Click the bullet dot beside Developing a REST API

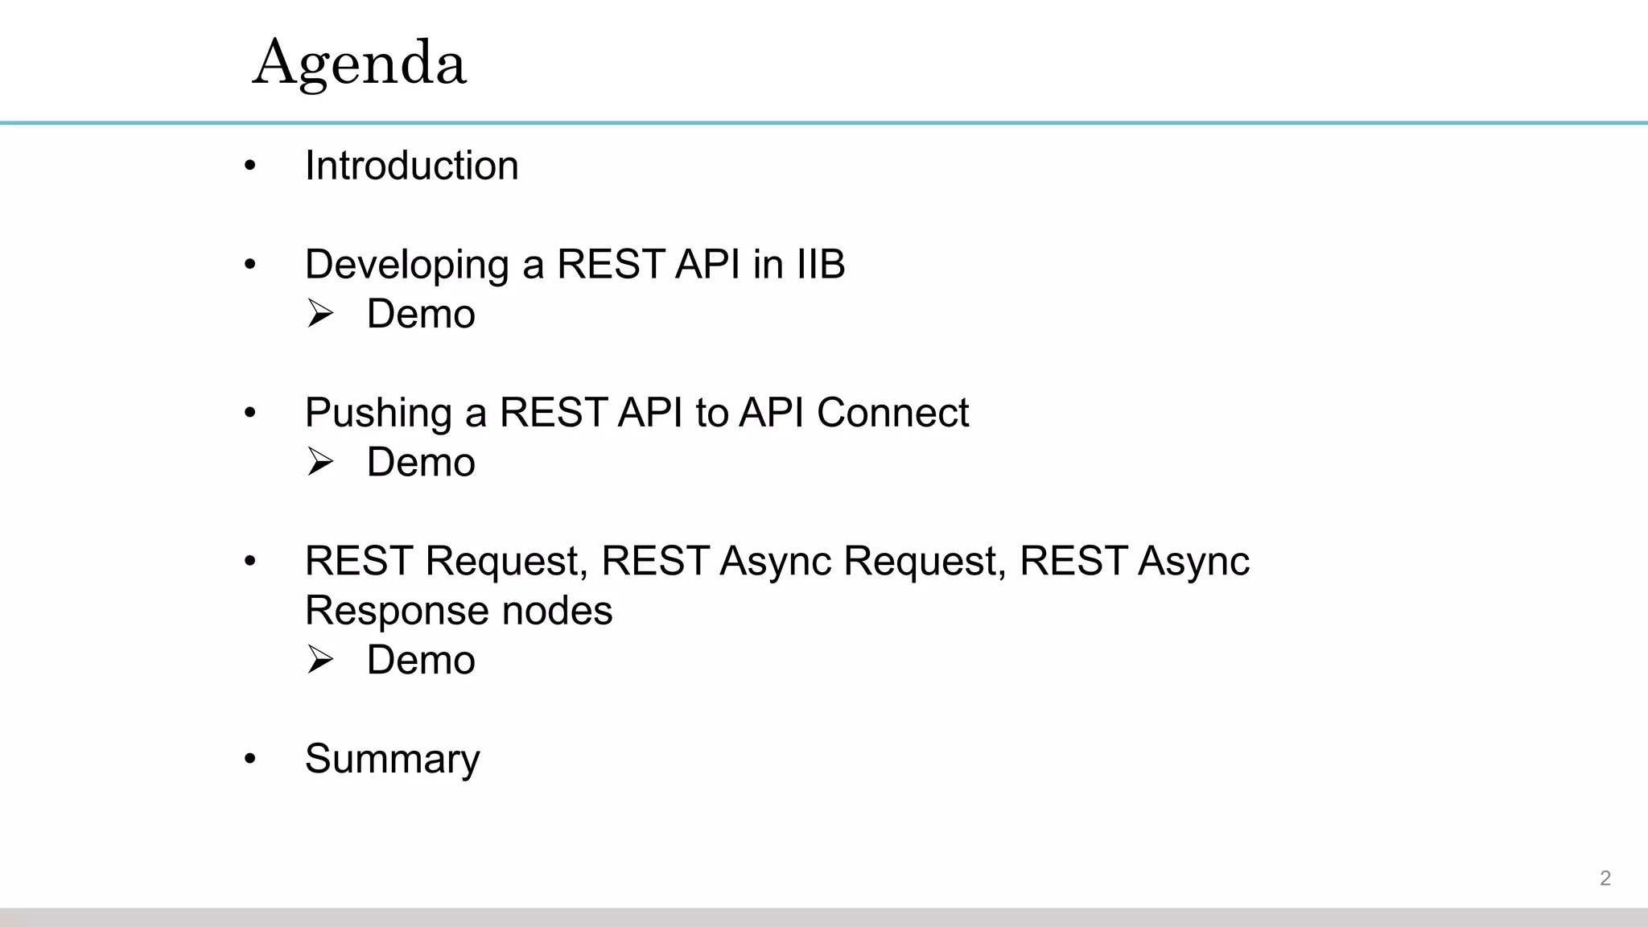click(250, 265)
